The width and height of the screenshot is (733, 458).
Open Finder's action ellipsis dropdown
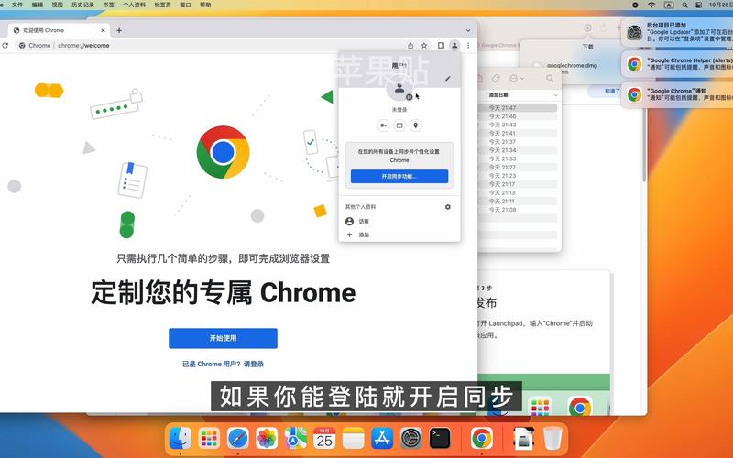tap(516, 78)
